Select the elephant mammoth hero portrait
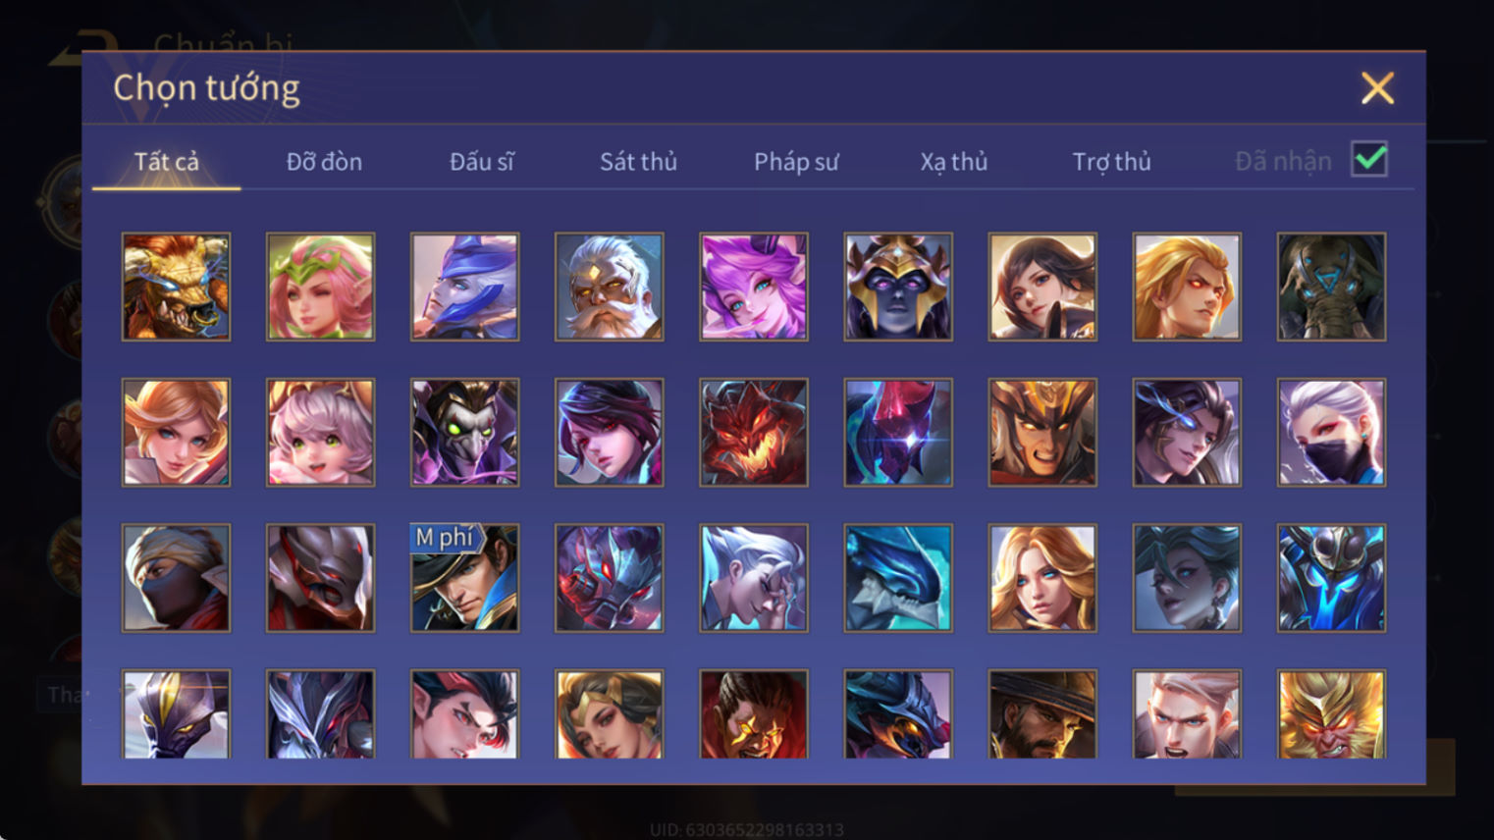 pos(1331,287)
